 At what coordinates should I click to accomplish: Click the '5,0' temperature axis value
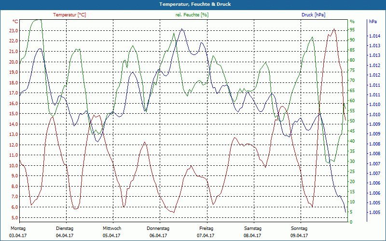tap(14, 218)
